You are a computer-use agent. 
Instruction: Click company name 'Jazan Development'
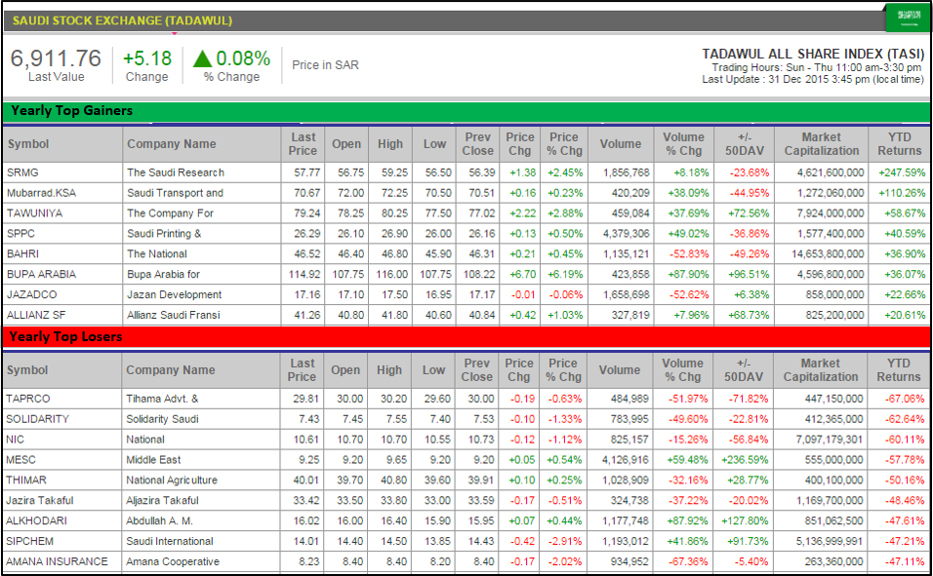click(x=175, y=295)
